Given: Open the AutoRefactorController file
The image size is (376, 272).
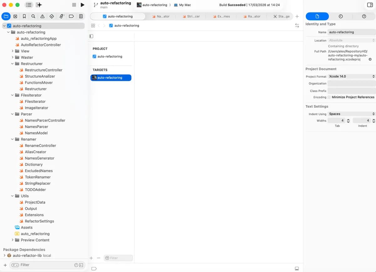Looking at the screenshot, I should [x=41, y=45].
